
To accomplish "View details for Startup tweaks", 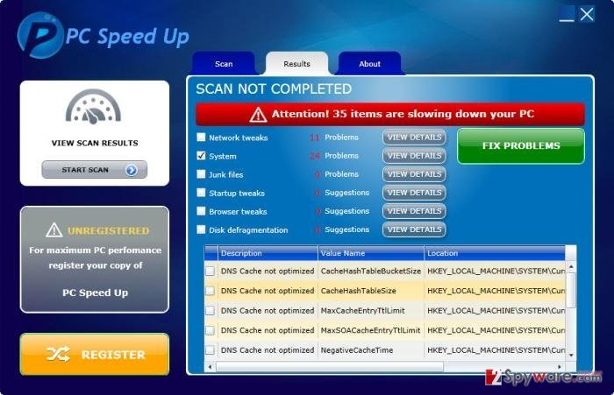I will [x=414, y=193].
